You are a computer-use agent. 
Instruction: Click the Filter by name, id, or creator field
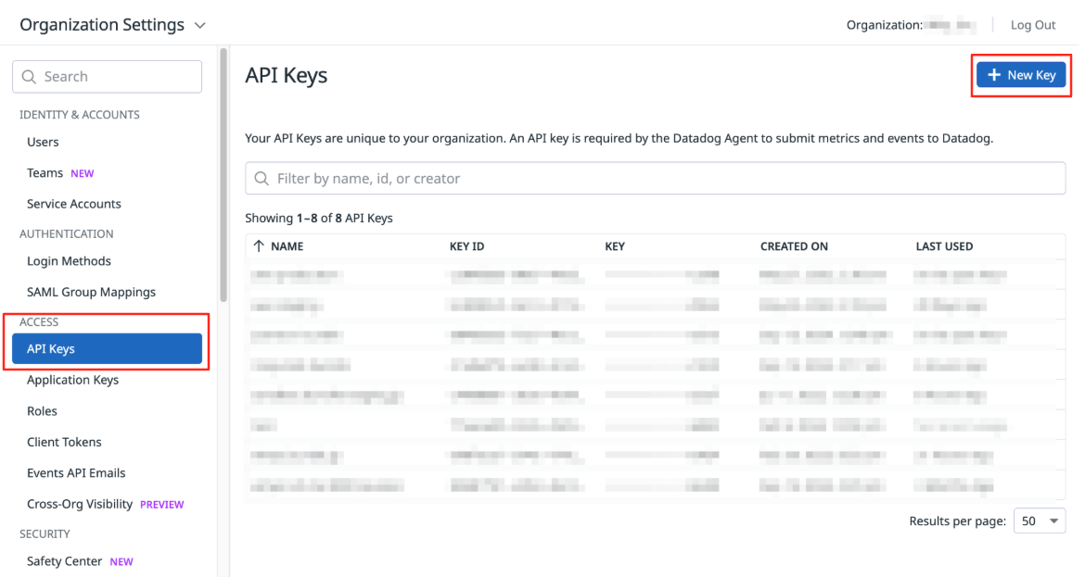click(656, 178)
